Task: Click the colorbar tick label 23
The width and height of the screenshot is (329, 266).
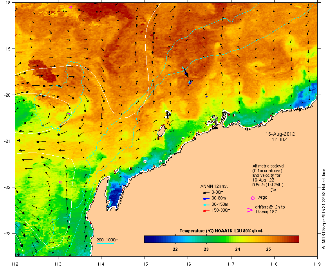Action: coord(206,249)
